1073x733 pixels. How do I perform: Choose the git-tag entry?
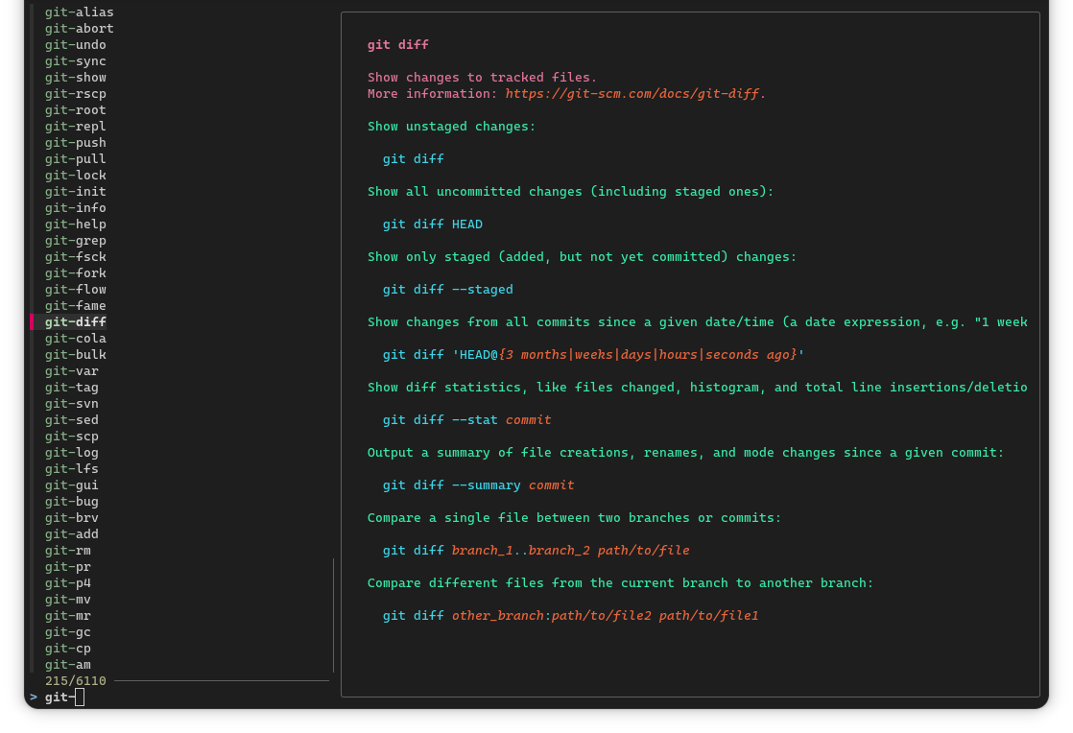tap(71, 388)
